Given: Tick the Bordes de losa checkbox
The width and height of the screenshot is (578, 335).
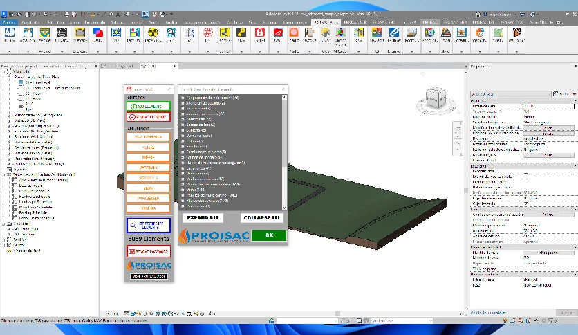Looking at the screenshot, I should point(183,125).
